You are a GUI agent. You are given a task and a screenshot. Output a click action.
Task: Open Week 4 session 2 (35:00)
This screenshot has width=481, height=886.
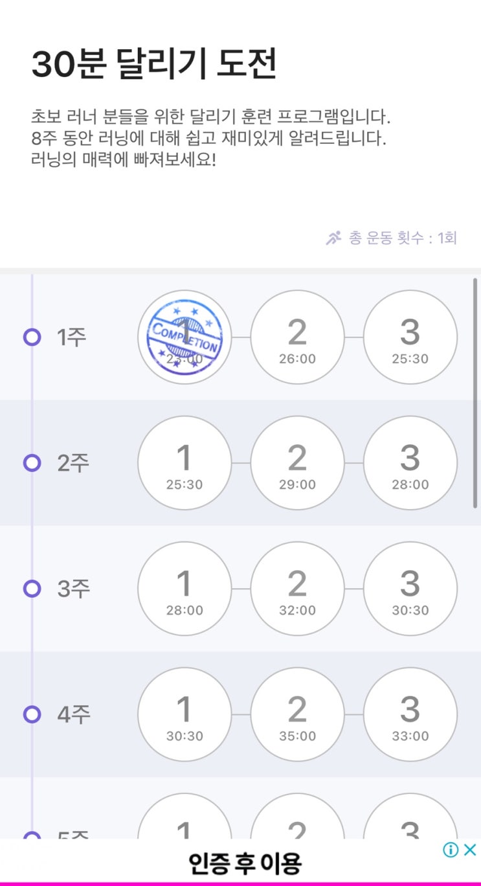click(x=297, y=714)
